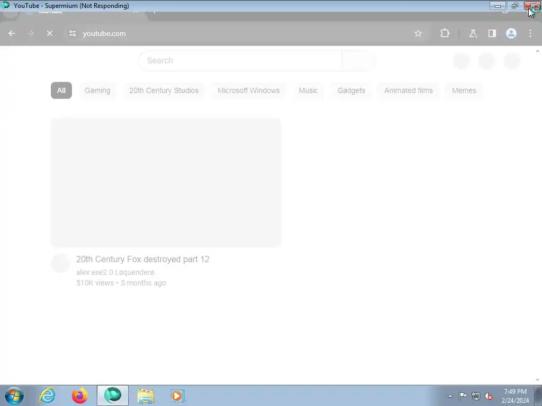Open '20th Century Fox destroyed part 12' title

click(x=143, y=259)
